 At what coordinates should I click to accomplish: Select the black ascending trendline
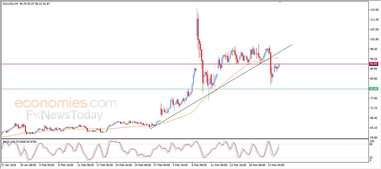point(221,87)
